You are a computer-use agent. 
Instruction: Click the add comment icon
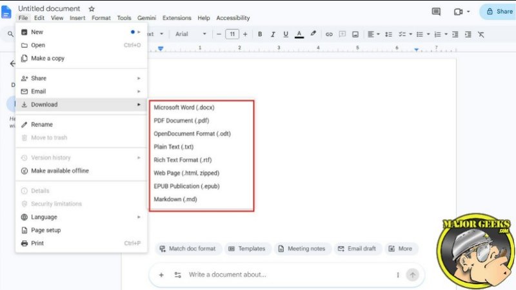[x=342, y=34]
